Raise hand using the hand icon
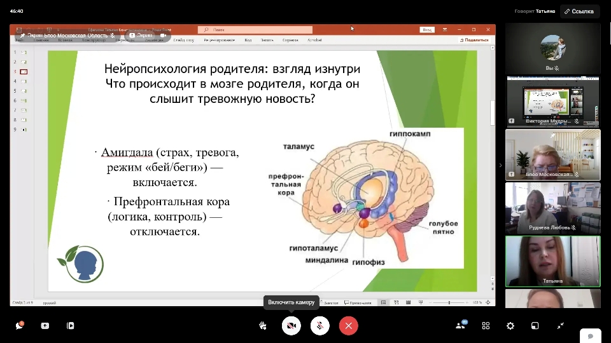The height and width of the screenshot is (343, 611). [x=262, y=325]
